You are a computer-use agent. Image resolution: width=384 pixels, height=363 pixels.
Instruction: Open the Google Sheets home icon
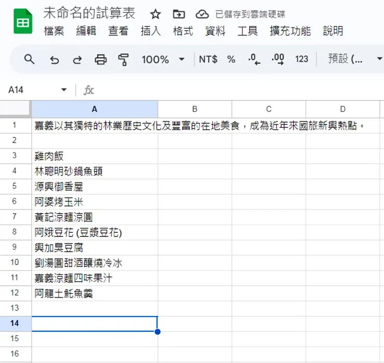23,21
